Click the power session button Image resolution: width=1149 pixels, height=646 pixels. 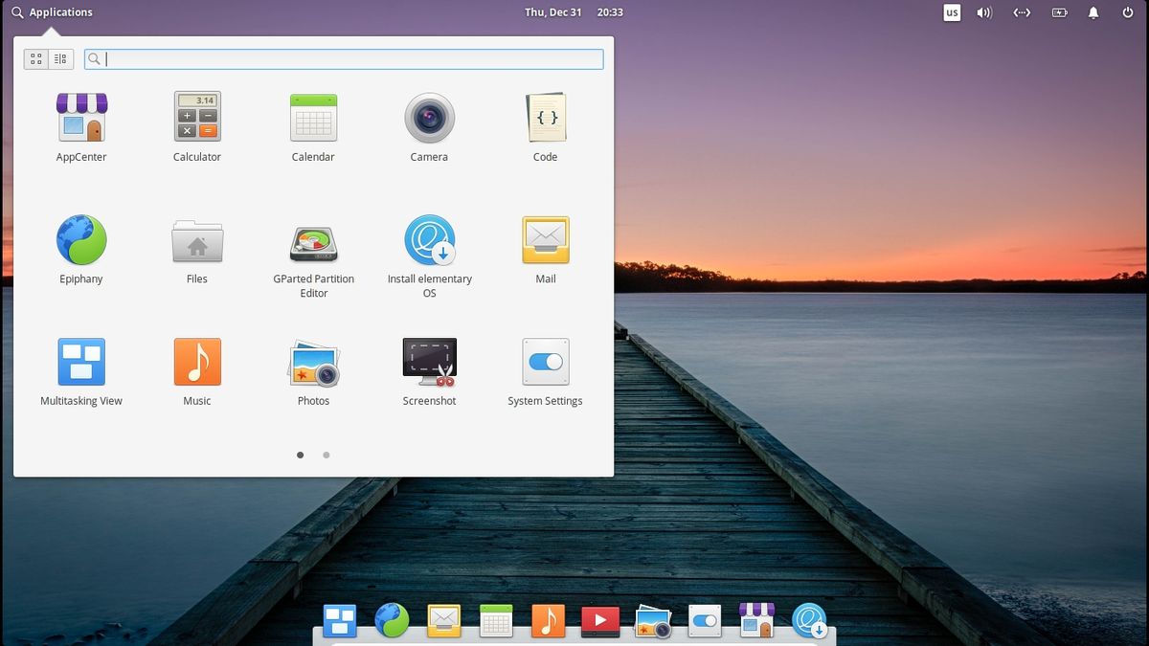1128,12
